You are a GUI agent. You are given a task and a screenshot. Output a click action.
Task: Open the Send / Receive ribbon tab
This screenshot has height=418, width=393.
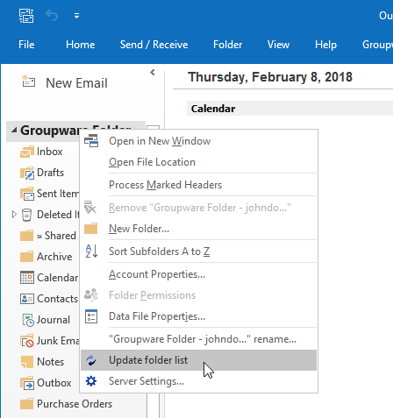tap(154, 45)
